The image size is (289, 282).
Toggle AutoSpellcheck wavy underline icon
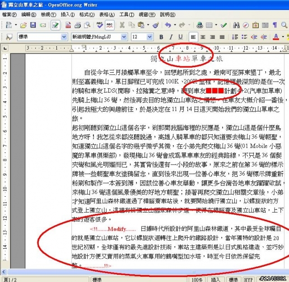coord(109,25)
